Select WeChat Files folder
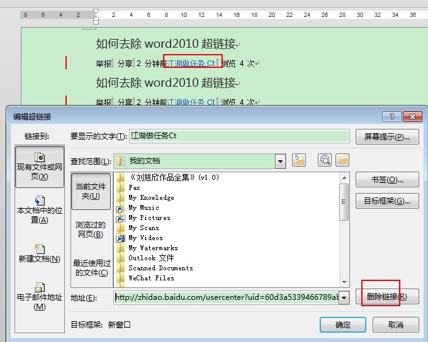The width and height of the screenshot is (428, 342). (145, 278)
